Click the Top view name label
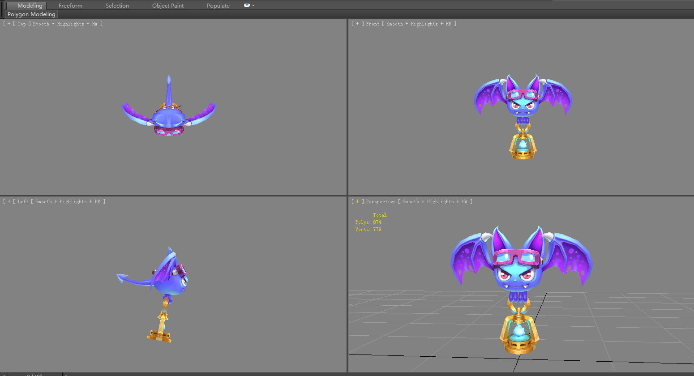Viewport: 694px width, 376px height. tap(21, 24)
